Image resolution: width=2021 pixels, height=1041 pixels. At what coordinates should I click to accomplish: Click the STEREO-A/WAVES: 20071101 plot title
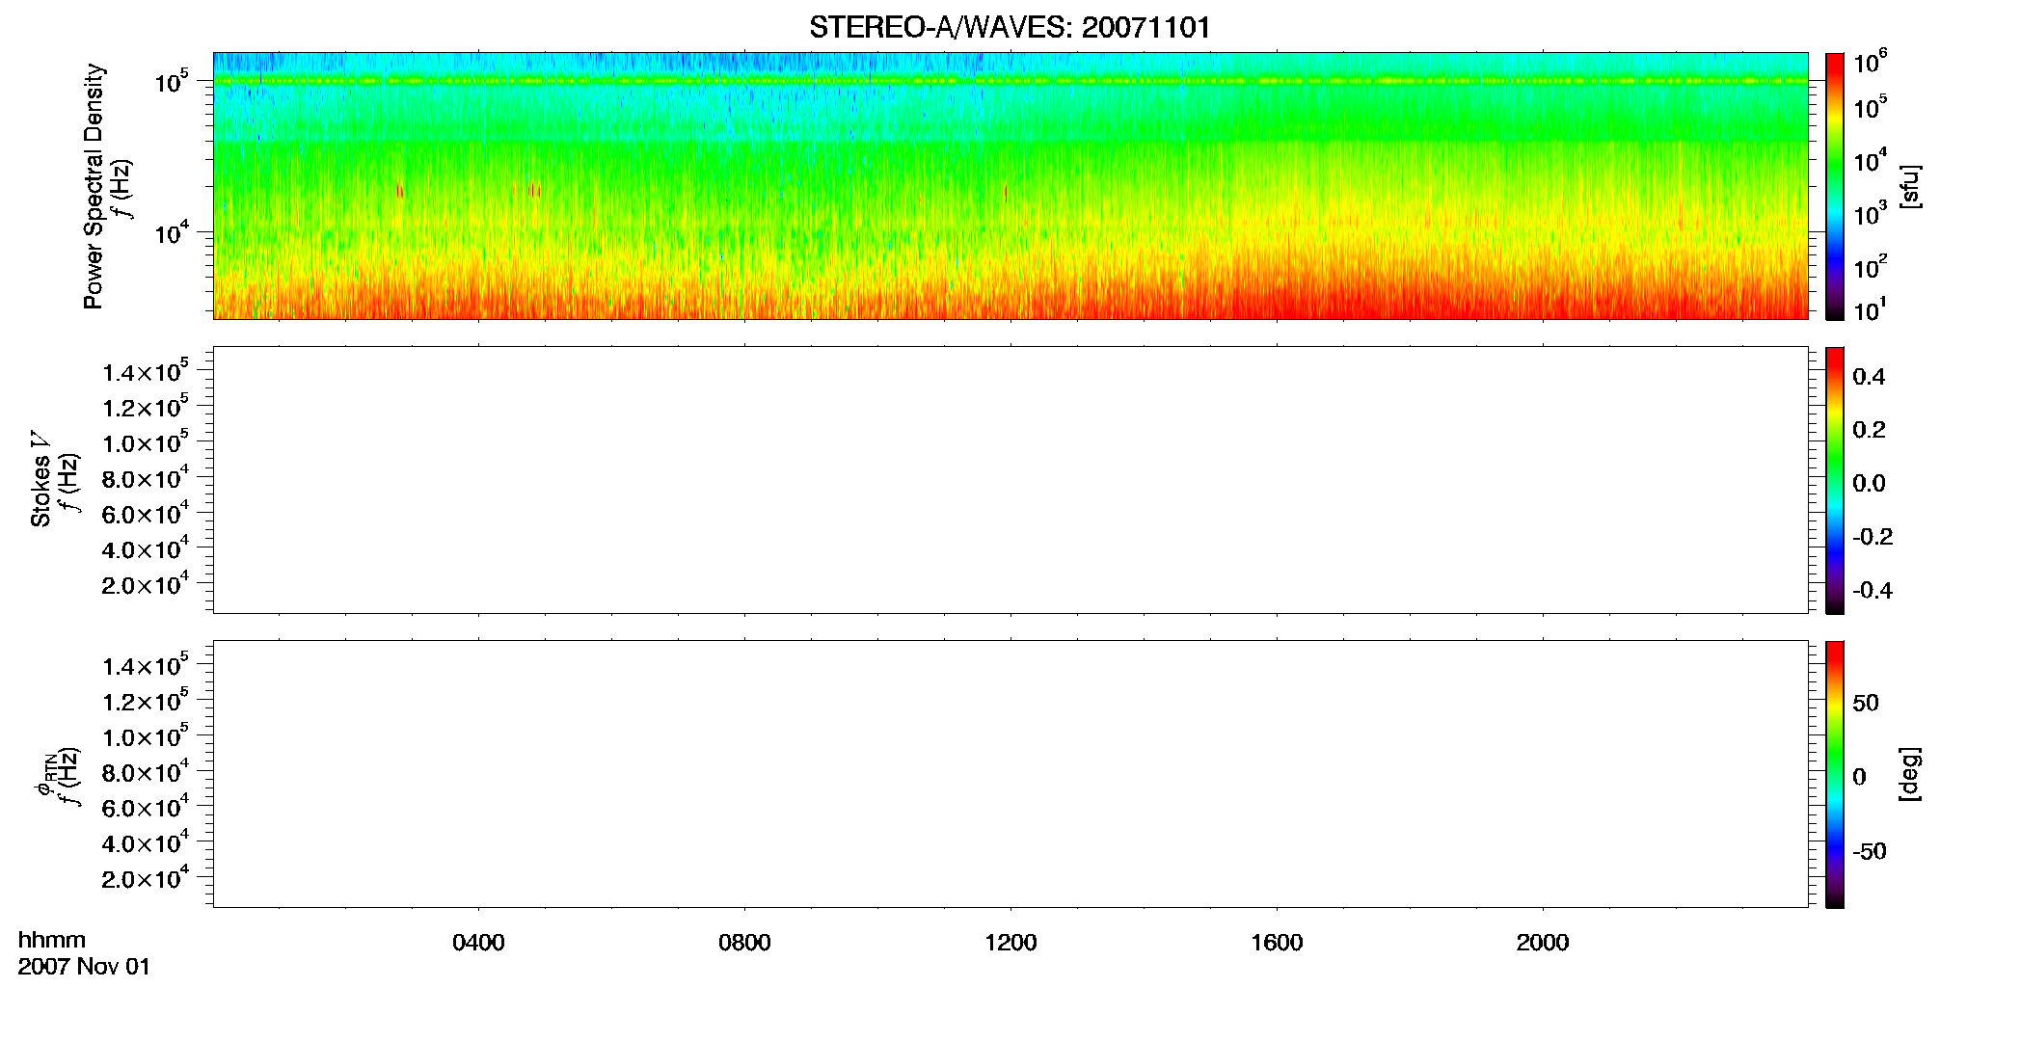coord(1010,27)
